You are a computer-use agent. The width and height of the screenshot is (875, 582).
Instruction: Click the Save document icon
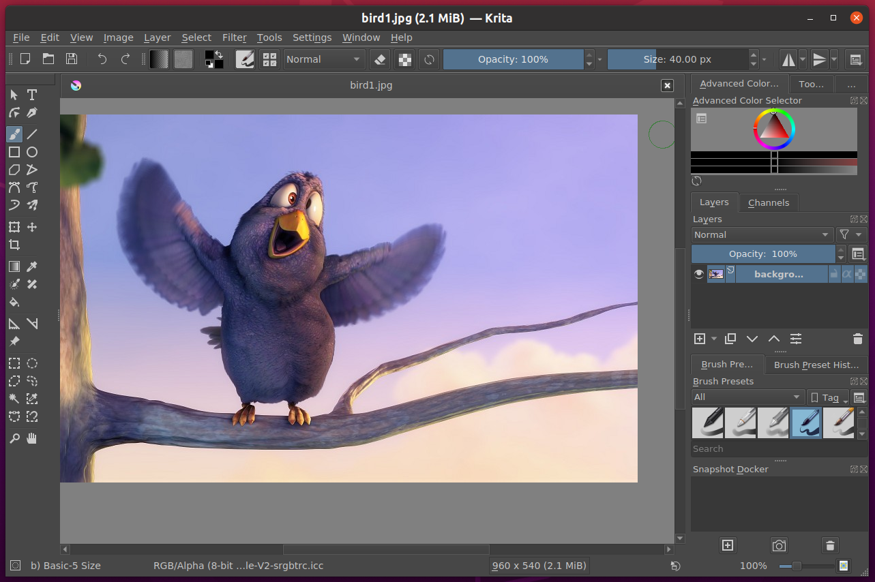pos(71,59)
